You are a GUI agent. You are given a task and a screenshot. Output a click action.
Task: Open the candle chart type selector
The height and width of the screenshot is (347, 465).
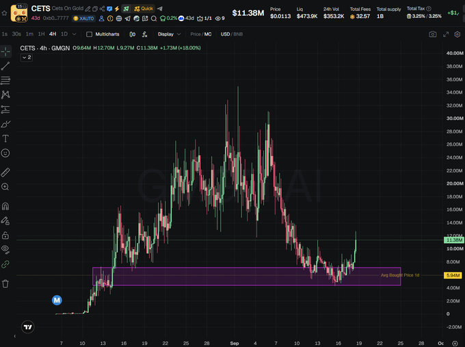pos(133,34)
